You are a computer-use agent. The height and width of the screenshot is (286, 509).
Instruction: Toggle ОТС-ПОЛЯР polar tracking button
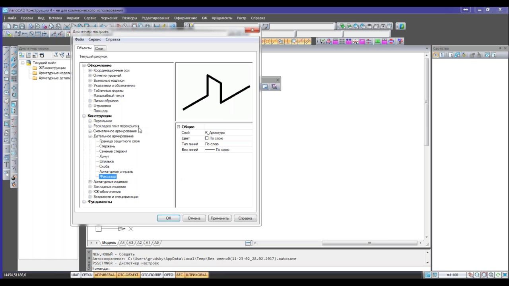(152, 275)
